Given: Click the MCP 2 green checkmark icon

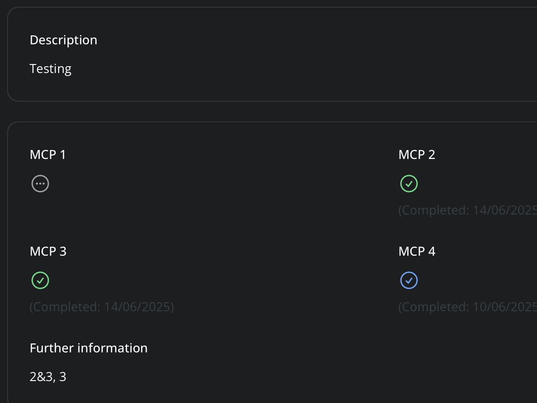Looking at the screenshot, I should (409, 184).
